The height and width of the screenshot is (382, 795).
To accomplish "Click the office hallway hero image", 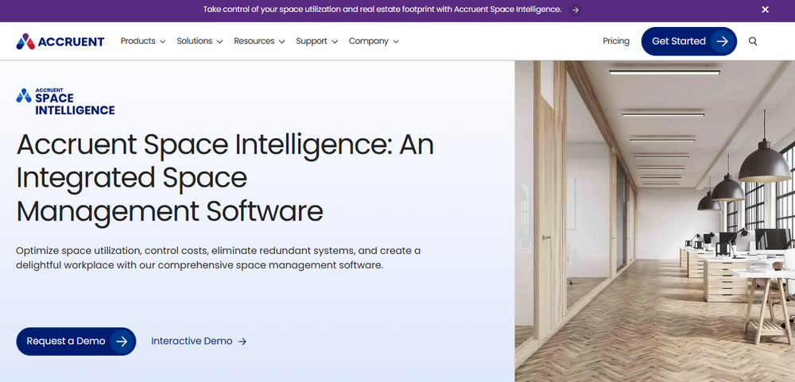I will (654, 222).
